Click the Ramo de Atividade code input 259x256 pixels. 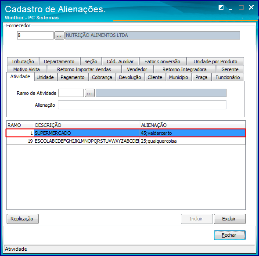pos(71,93)
